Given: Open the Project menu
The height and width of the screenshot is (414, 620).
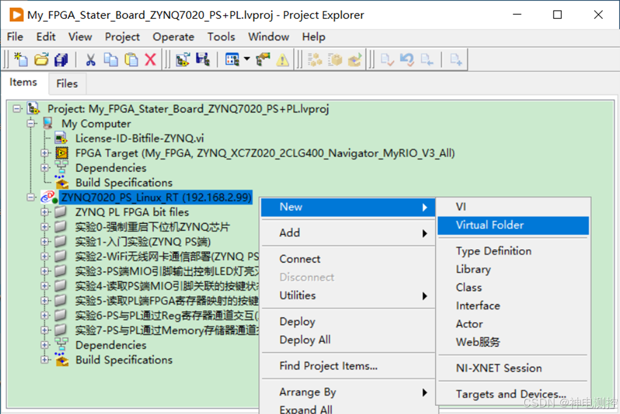Looking at the screenshot, I should tap(122, 37).
